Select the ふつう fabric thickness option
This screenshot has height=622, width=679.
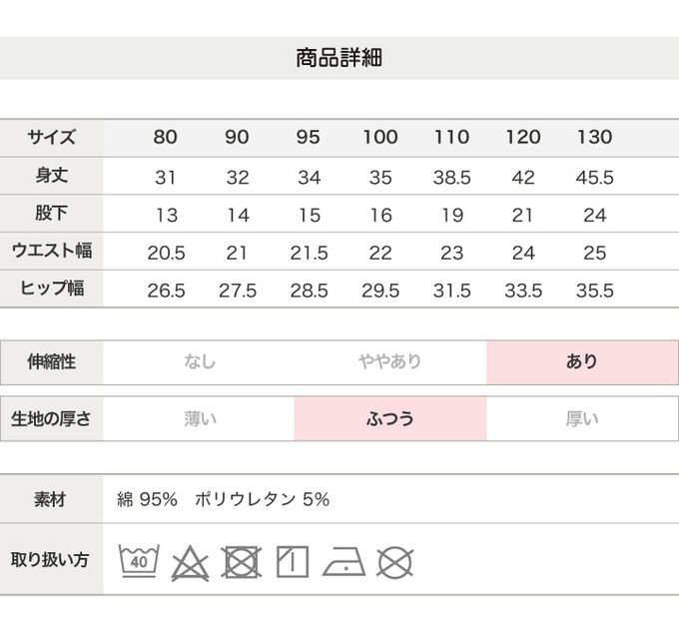(390, 419)
